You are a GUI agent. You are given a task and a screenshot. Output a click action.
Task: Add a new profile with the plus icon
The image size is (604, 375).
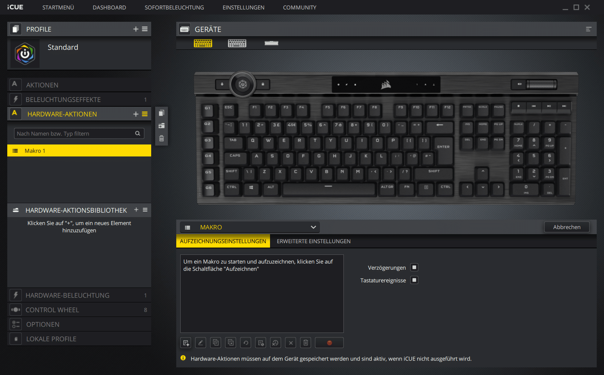coord(136,29)
